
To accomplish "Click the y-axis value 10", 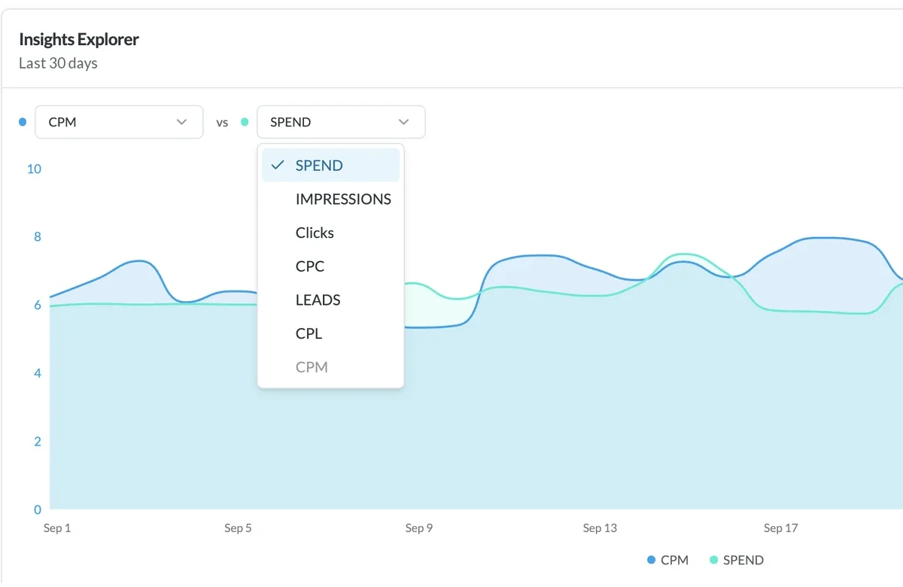I will pyautogui.click(x=34, y=169).
